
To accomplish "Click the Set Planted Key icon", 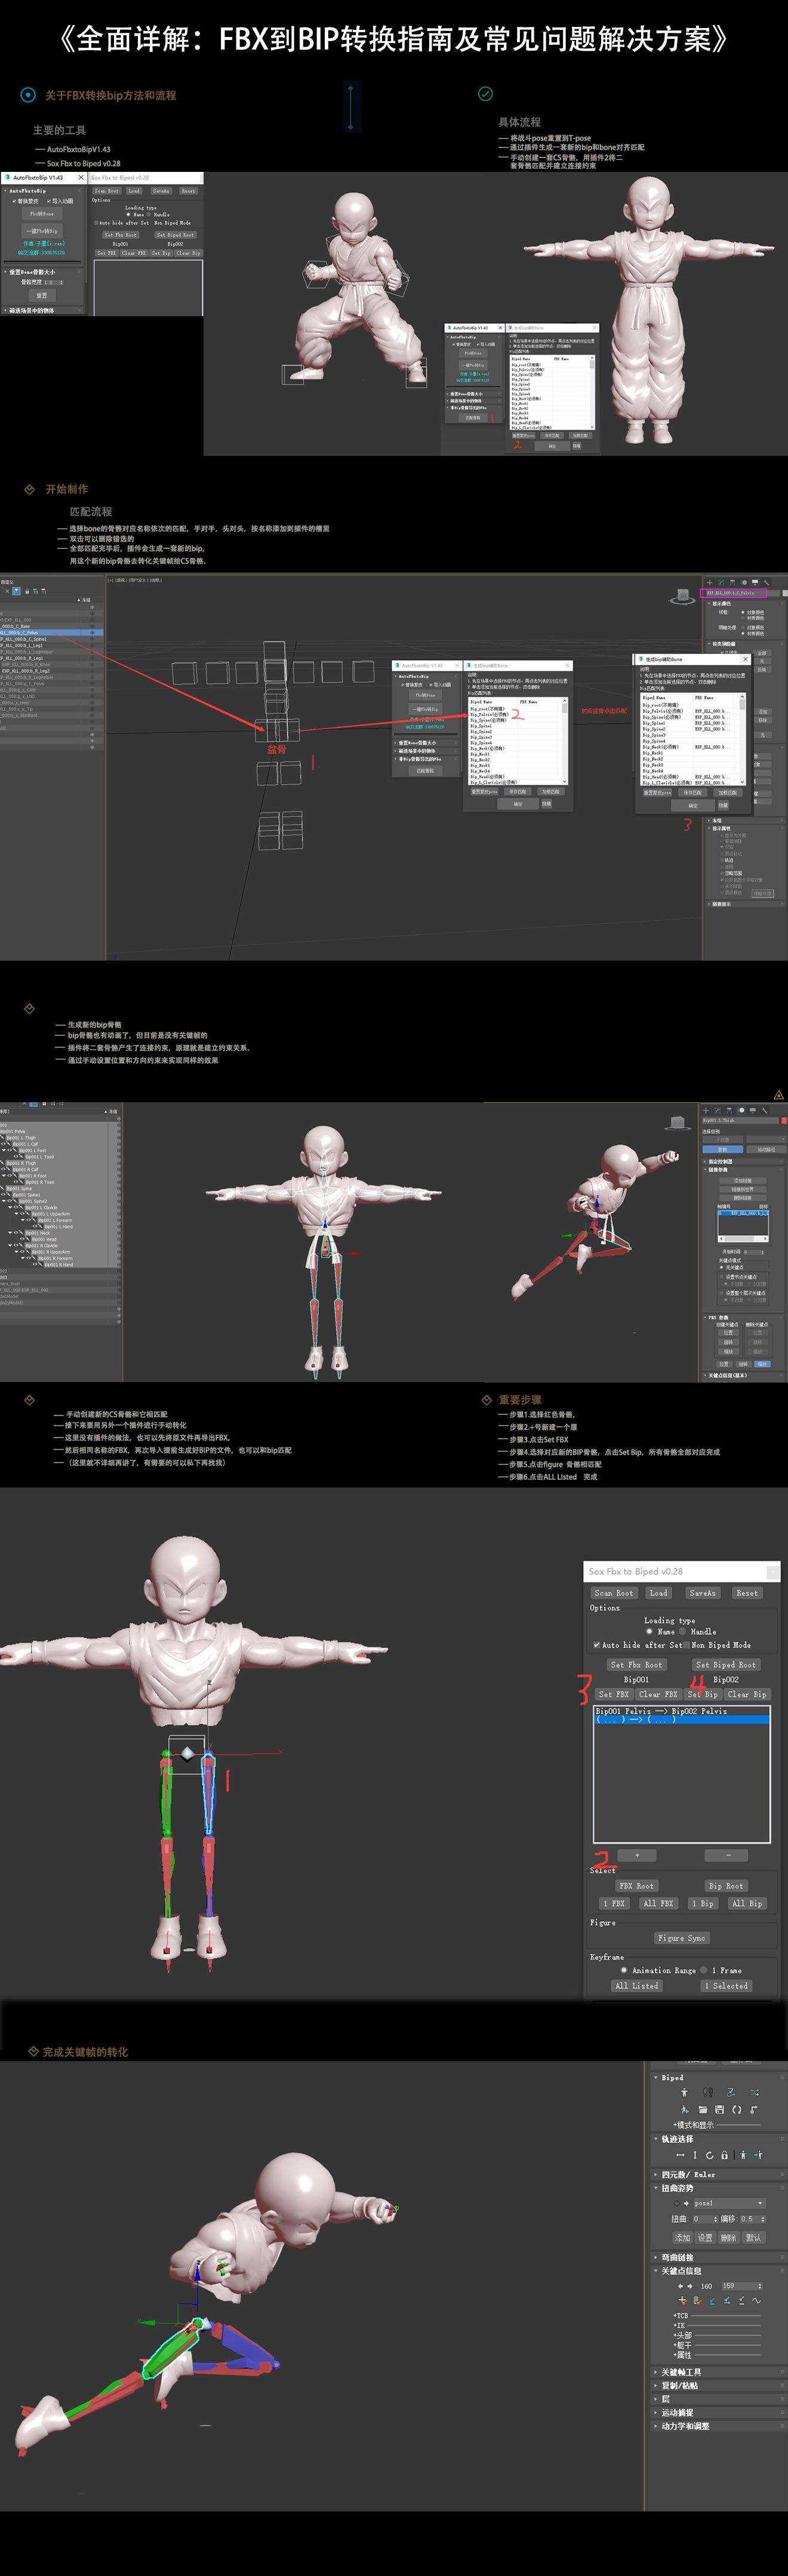I will (x=712, y=2301).
